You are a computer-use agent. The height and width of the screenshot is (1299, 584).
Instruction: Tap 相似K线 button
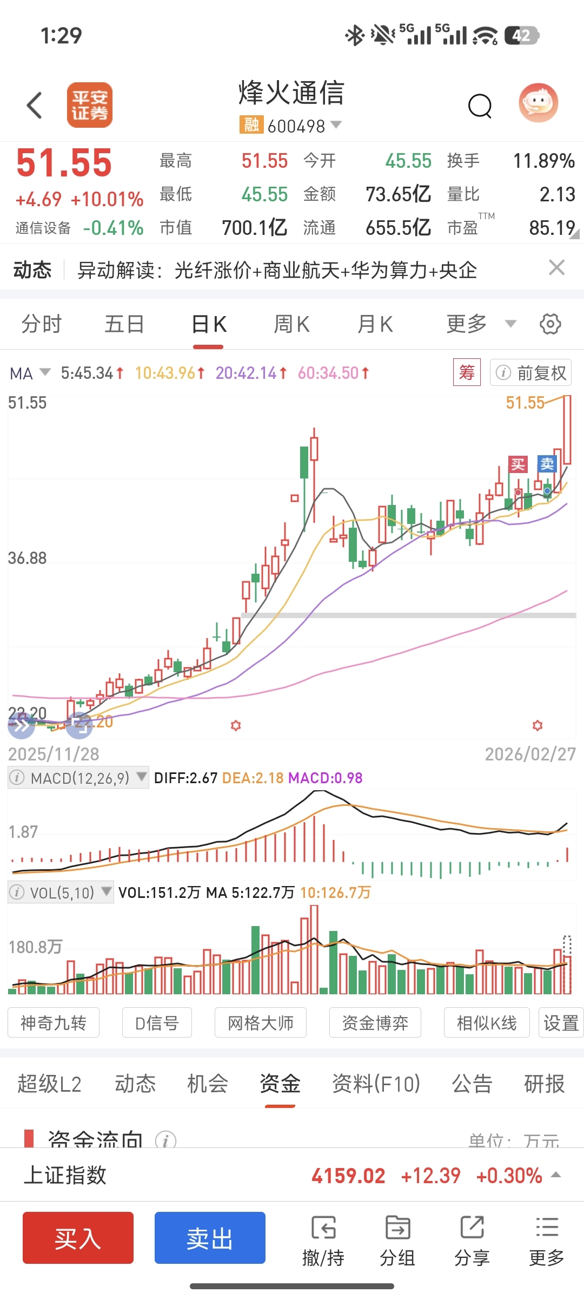[x=487, y=1023]
